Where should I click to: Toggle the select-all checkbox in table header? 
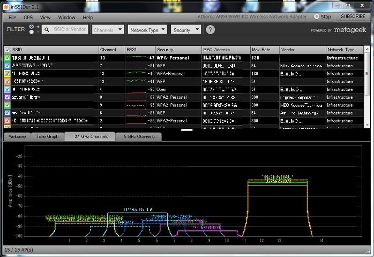coord(7,50)
